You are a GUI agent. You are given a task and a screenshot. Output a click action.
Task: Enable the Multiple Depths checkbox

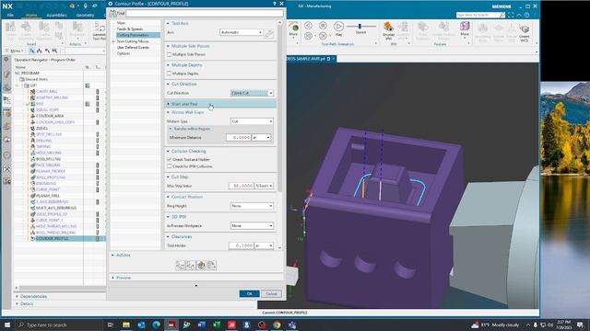(170, 74)
